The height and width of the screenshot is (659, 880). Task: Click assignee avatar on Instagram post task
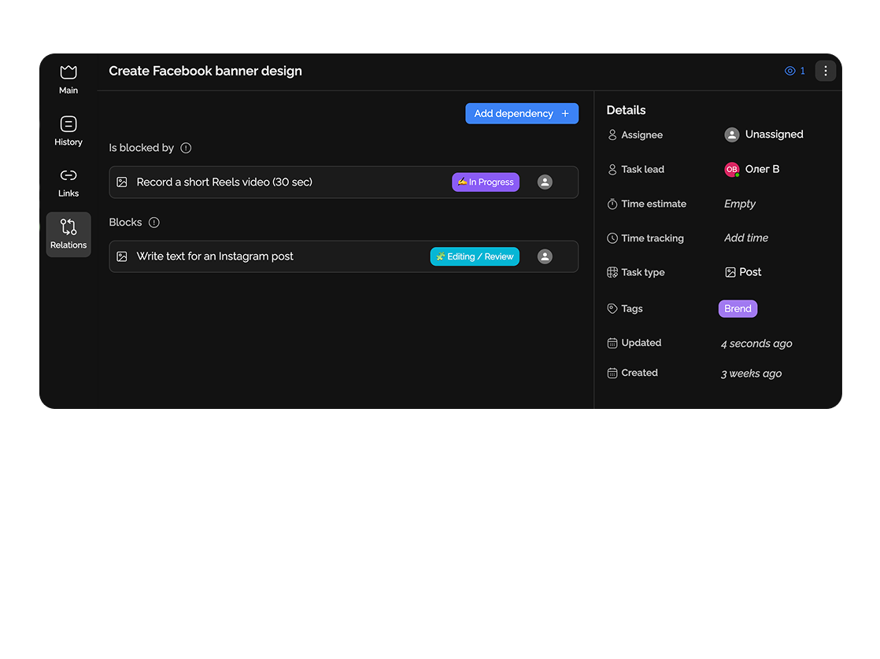click(545, 256)
